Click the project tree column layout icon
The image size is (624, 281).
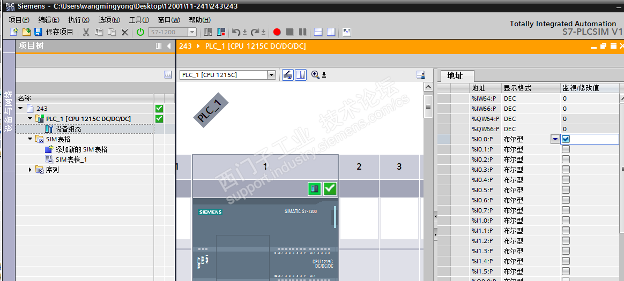point(159,46)
